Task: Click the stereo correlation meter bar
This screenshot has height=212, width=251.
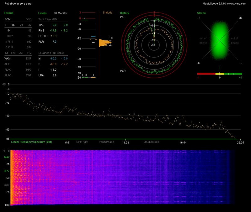Action: 220,74
